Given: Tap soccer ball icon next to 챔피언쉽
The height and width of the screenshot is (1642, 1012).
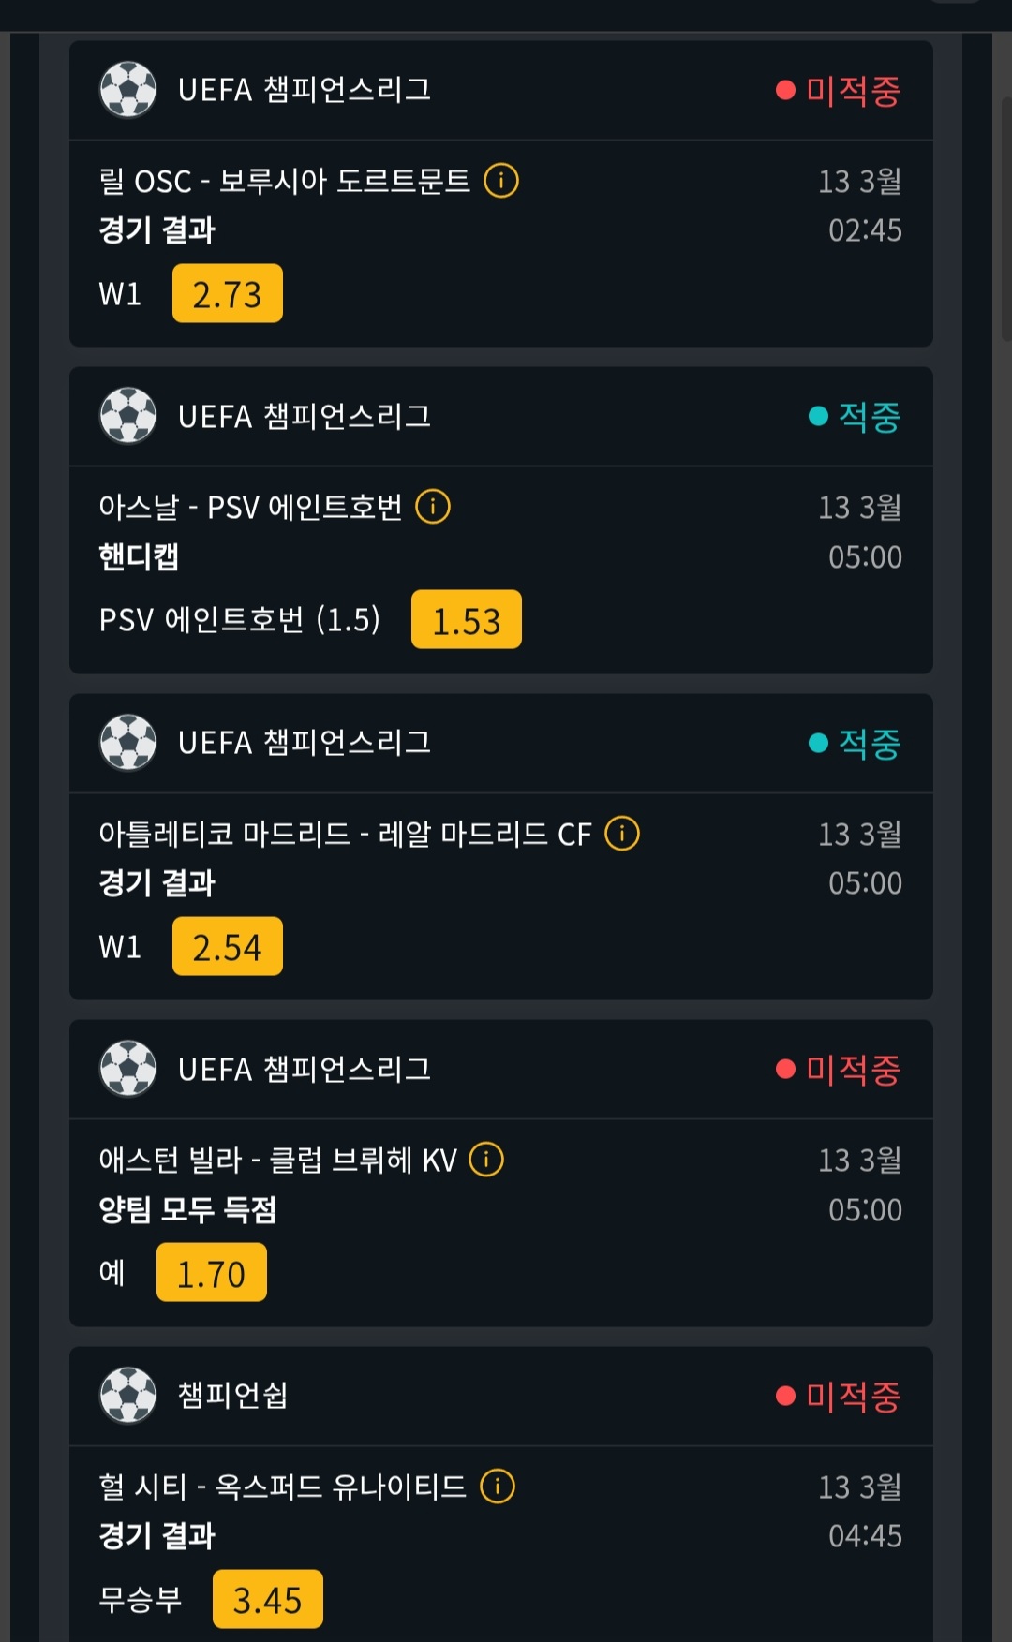Looking at the screenshot, I should point(128,1395).
